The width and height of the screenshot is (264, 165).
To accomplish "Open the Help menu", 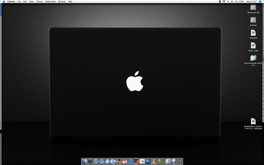I will [x=70, y=1].
